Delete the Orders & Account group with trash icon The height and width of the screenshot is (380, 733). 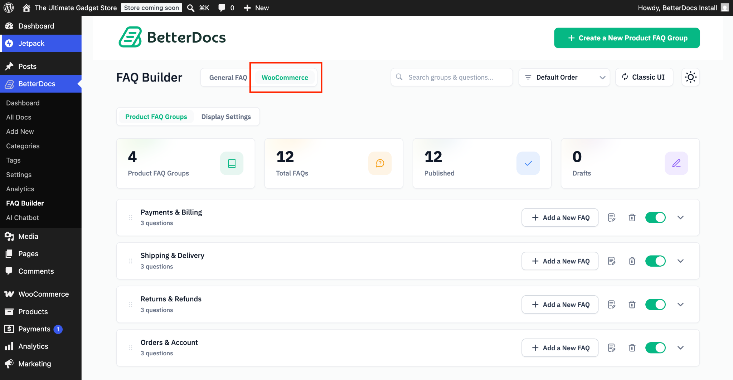pos(632,348)
